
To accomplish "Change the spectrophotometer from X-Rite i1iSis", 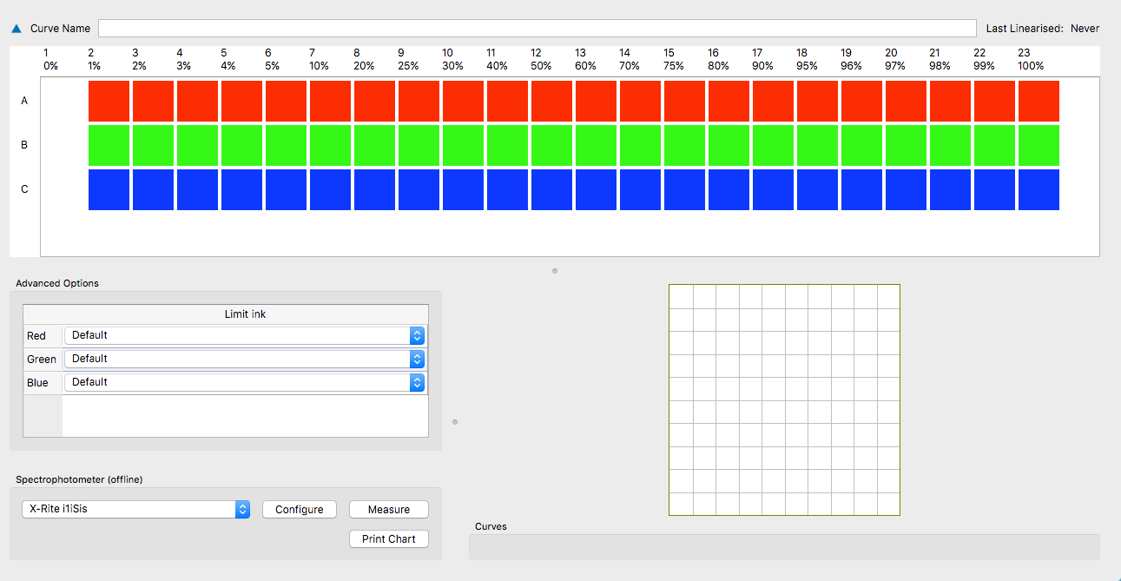I will [241, 509].
